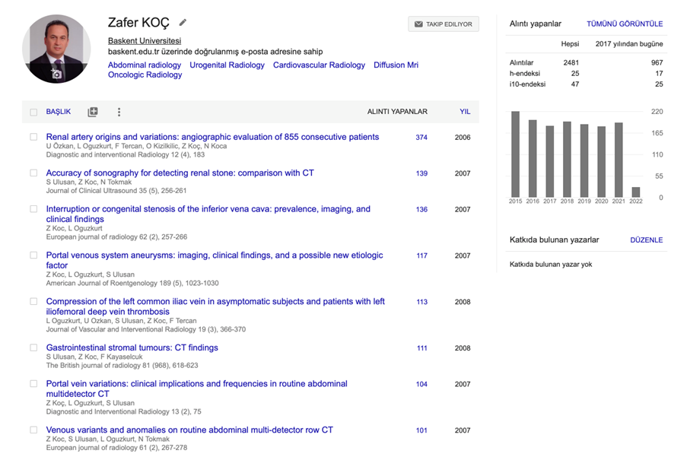Click the envelope icon in follow button
The height and width of the screenshot is (457, 690).
click(x=418, y=24)
